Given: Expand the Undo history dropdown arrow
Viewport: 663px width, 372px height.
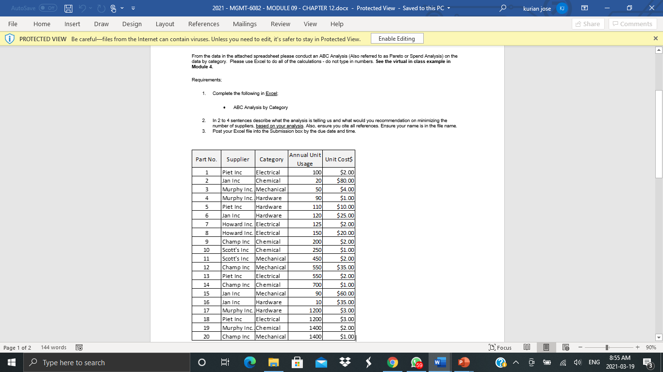Looking at the screenshot, I should 90,8.
